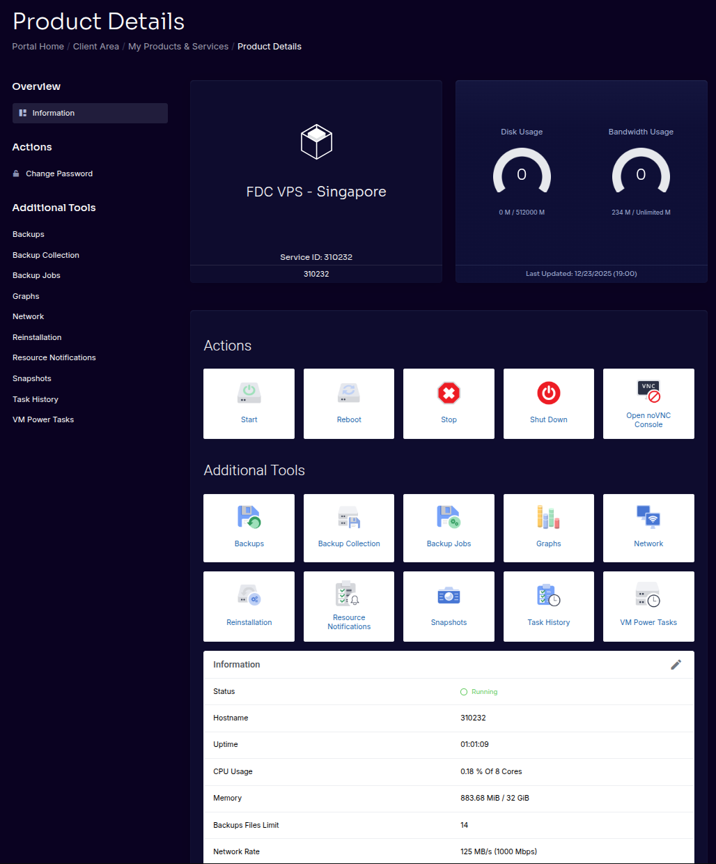Open Task History using the clock icon
This screenshot has height=864, width=716.
pyautogui.click(x=548, y=605)
